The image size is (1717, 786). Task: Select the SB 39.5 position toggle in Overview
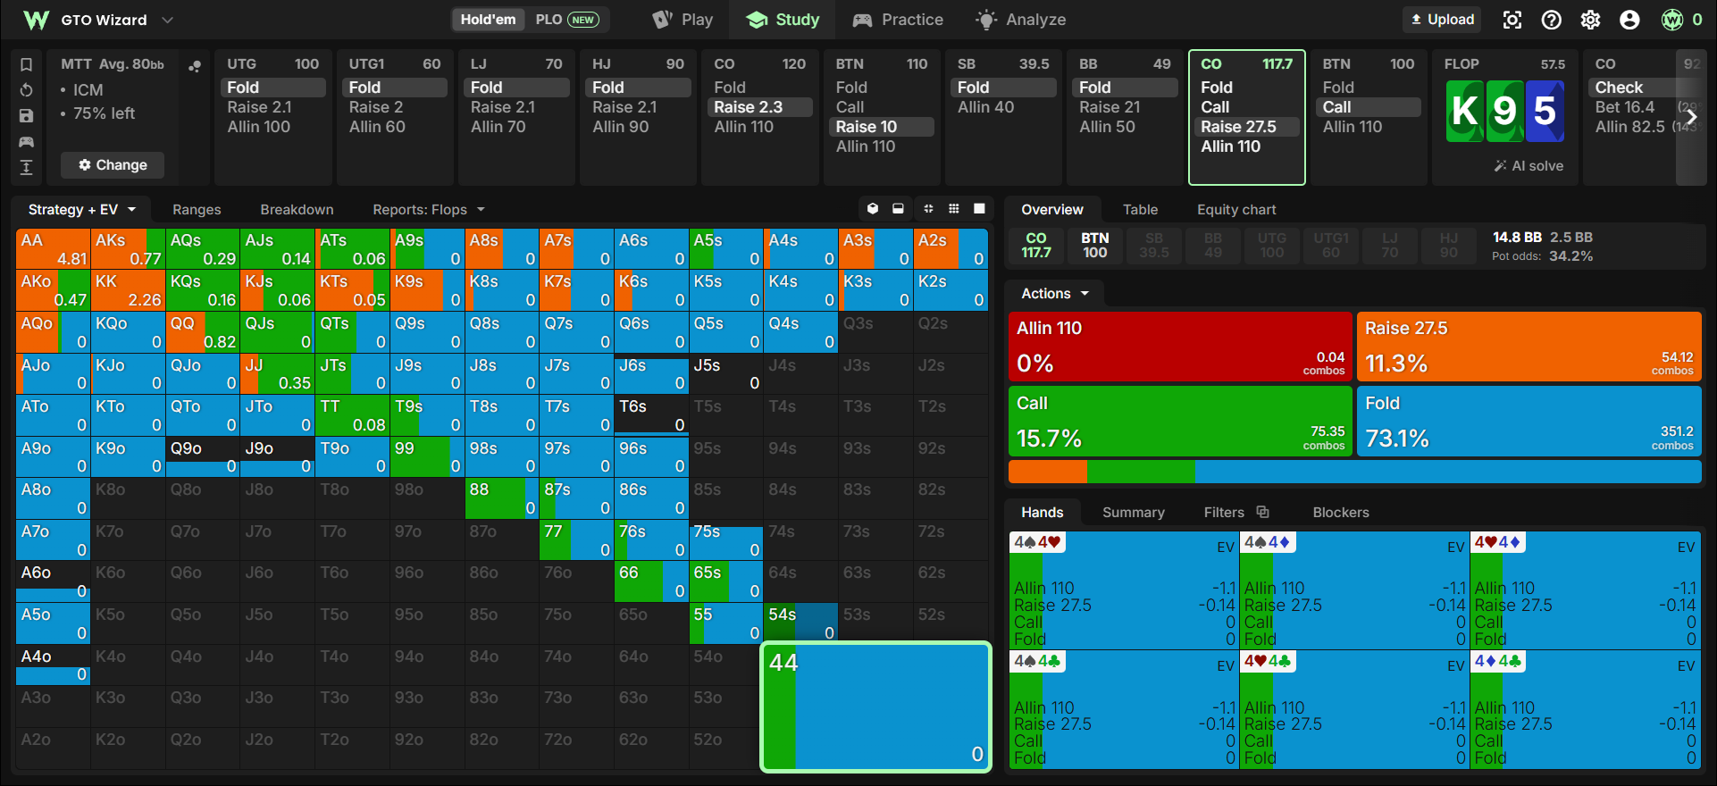coord(1154,246)
